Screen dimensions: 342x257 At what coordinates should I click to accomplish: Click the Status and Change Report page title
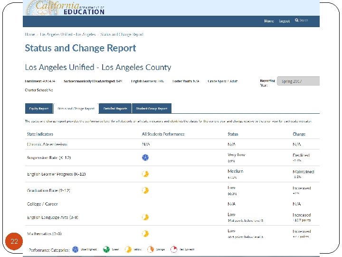click(80, 48)
